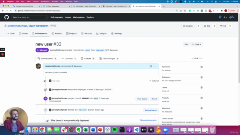Focus the GitHub search field
The width and height of the screenshot is (240, 135).
pos(30,17)
